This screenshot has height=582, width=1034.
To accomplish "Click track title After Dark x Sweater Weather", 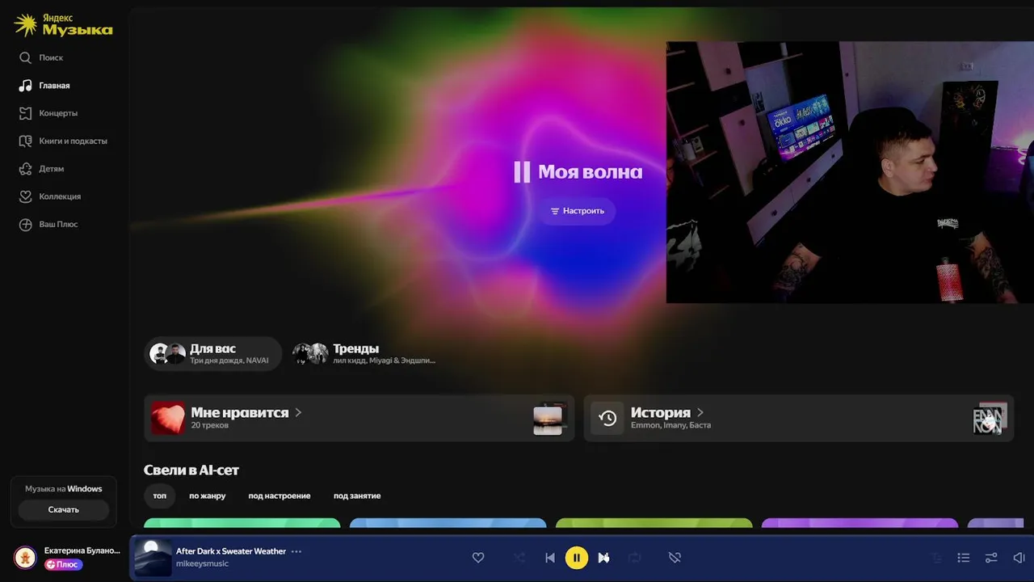I will [x=231, y=551].
